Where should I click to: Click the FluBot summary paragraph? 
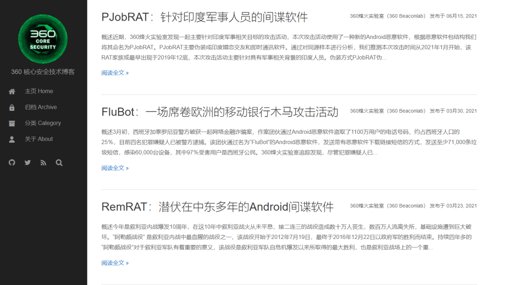pos(289,142)
